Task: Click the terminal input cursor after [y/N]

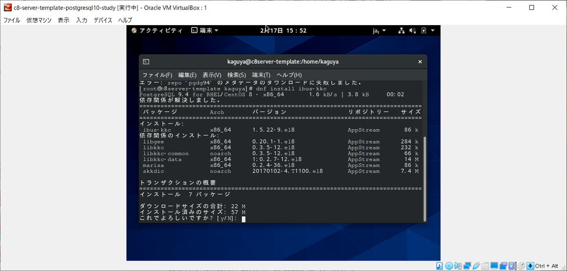Action: [243, 219]
